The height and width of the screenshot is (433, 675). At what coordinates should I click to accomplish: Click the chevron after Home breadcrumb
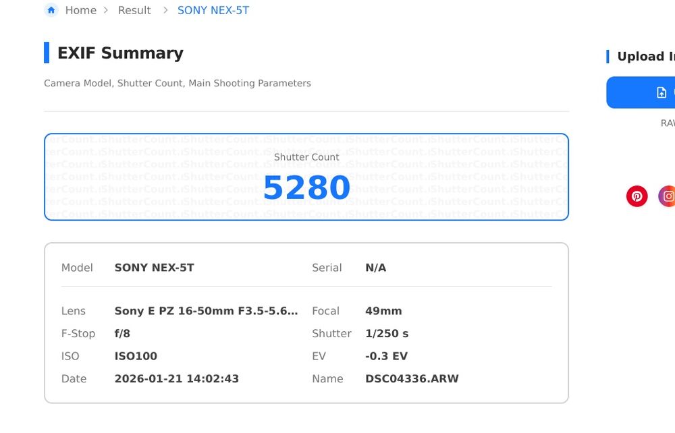tap(106, 11)
